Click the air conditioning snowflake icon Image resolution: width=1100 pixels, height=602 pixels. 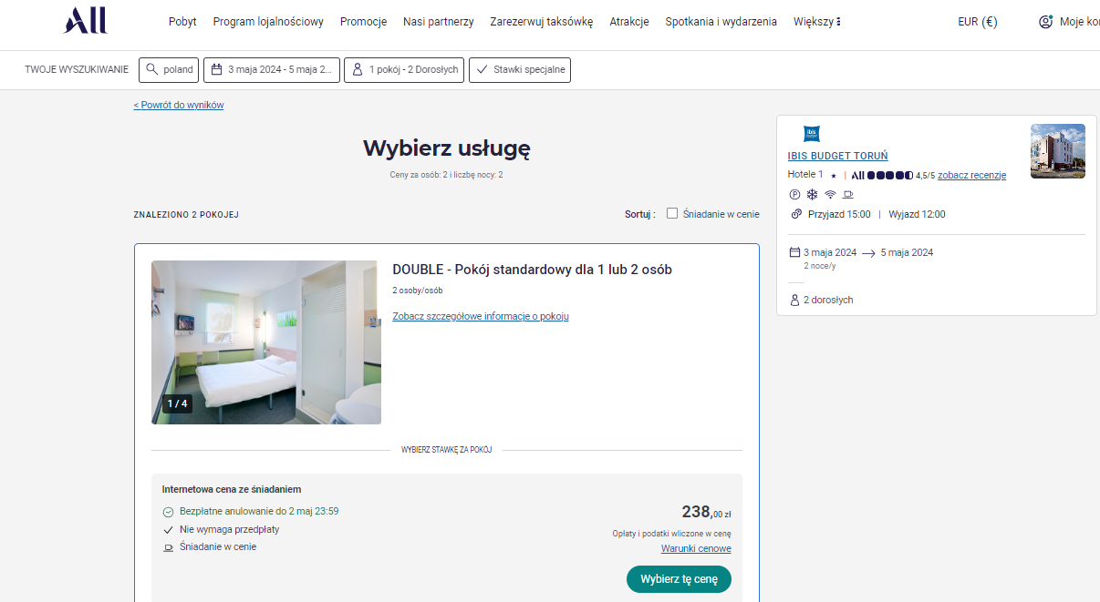pos(812,194)
